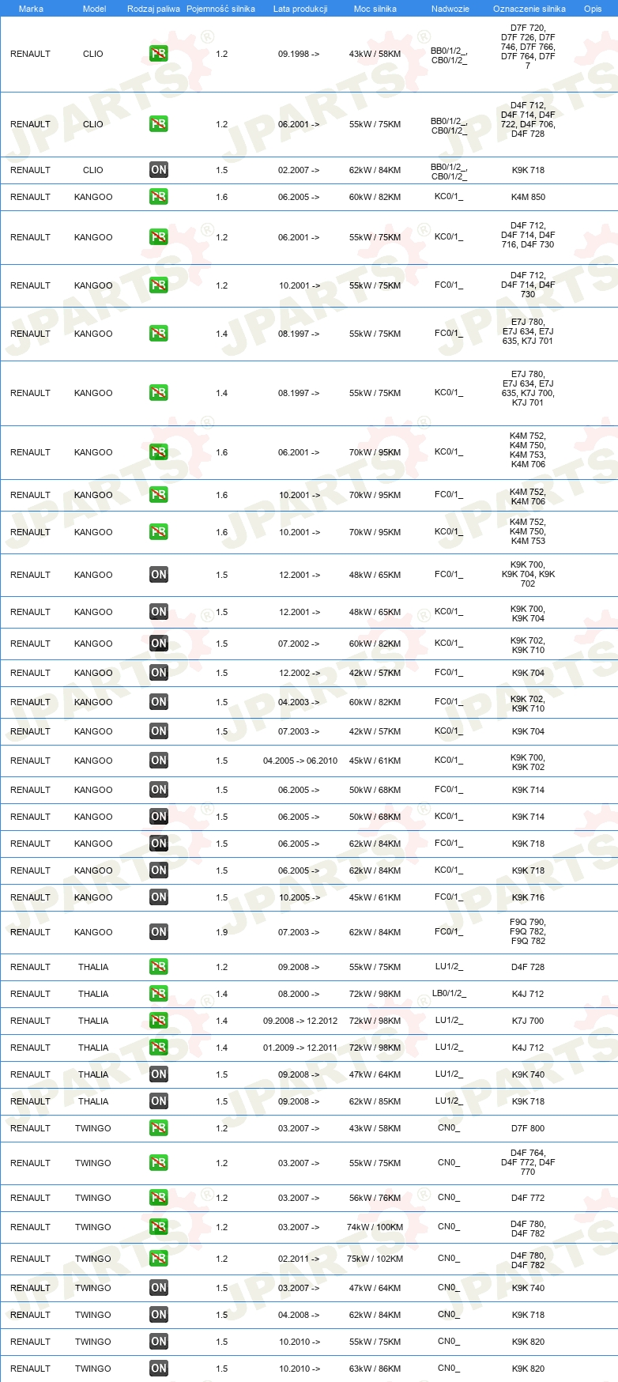Screen dimensions: 618x1382
Task: Click diesel ON icon in Twingo 63kW row
Action: (159, 1369)
